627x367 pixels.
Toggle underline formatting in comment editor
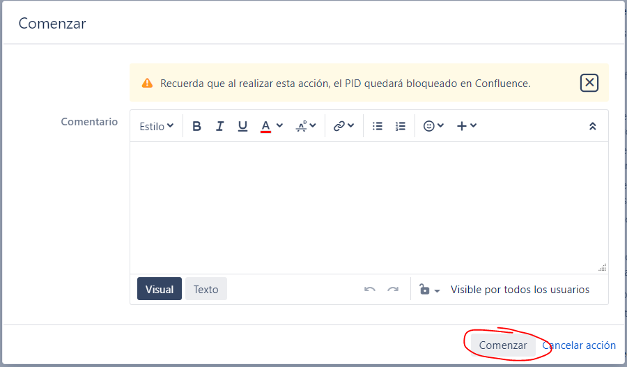[242, 126]
